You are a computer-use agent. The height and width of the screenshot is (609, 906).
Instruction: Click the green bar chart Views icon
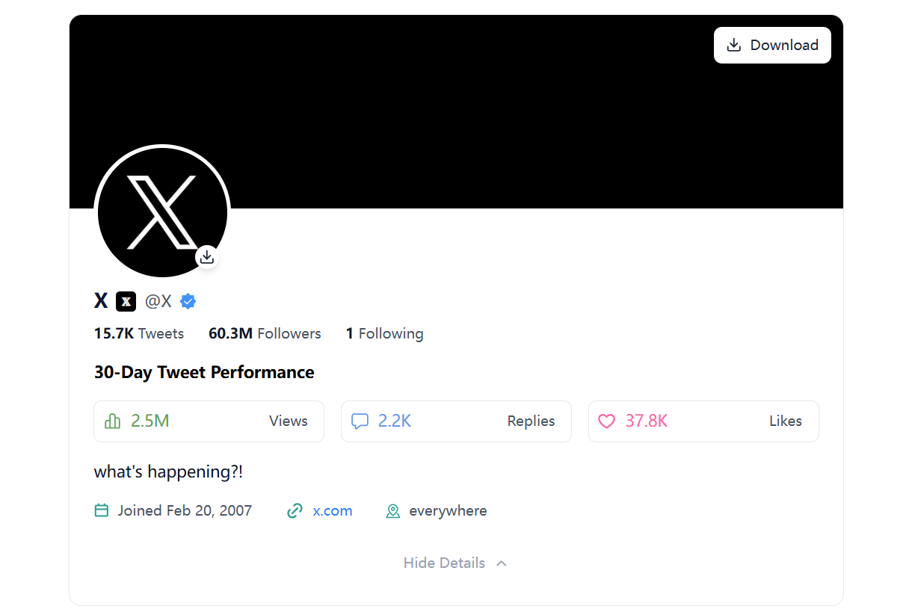(x=113, y=421)
